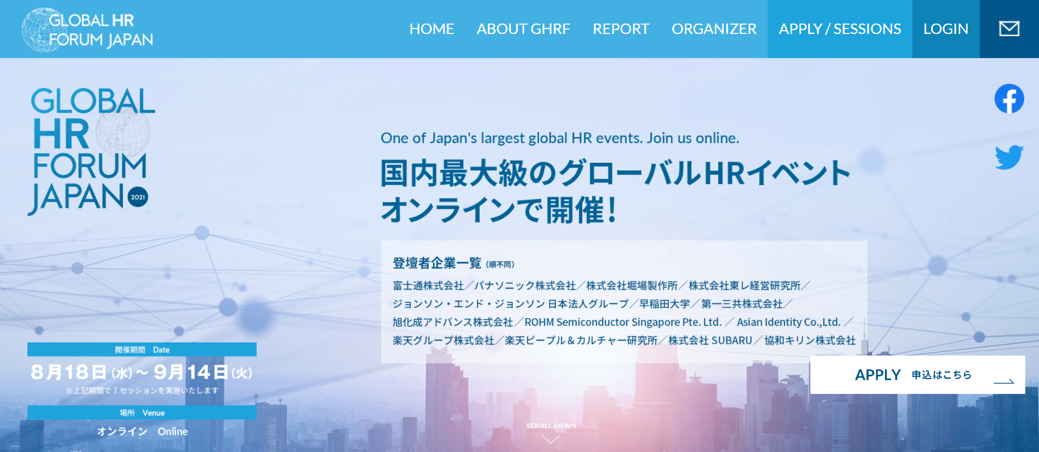Viewport: 1039px width, 452px height.
Task: Click the scroll down chevron arrow
Action: point(550,439)
